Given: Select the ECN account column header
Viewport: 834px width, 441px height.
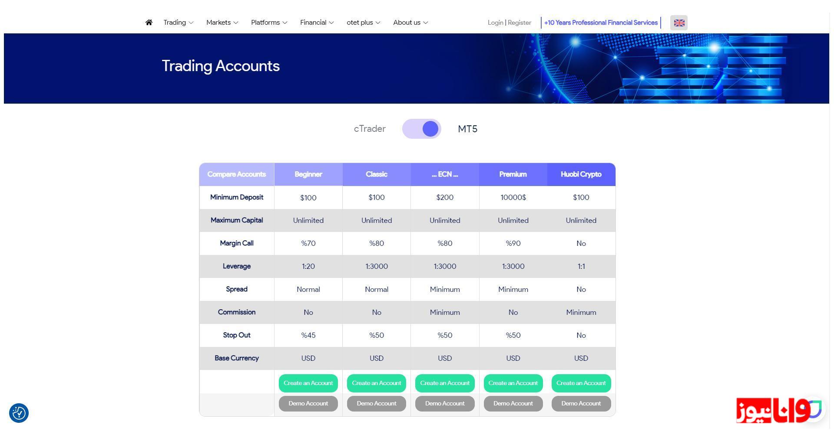Looking at the screenshot, I should coord(445,174).
